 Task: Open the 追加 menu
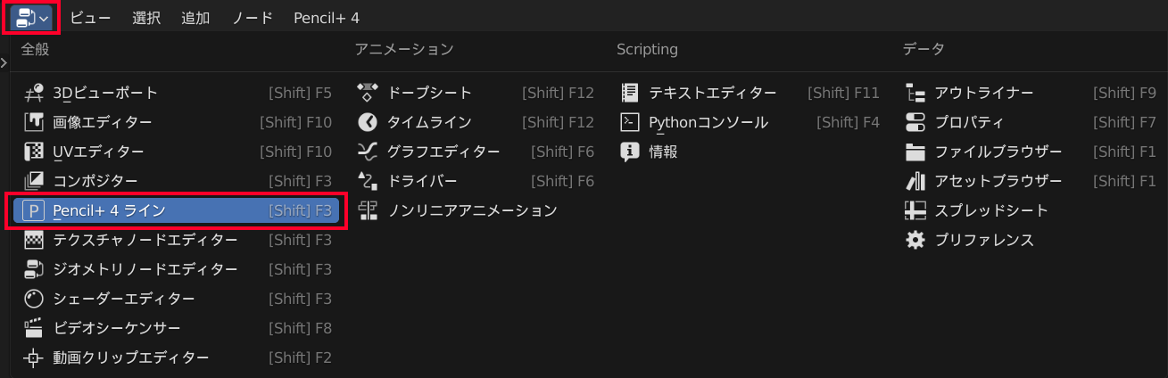point(195,18)
